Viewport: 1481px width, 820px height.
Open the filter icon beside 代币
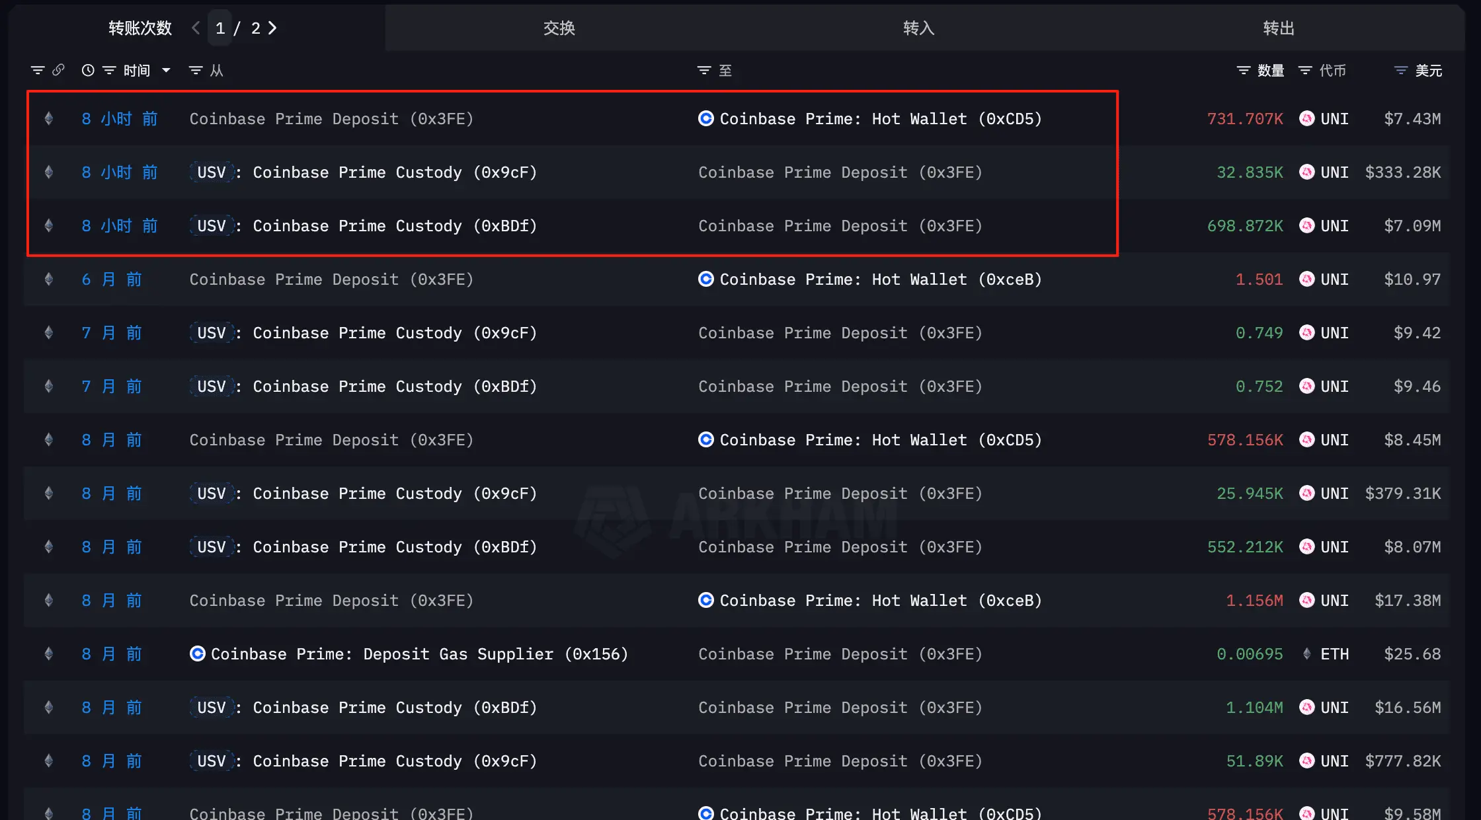tap(1305, 70)
